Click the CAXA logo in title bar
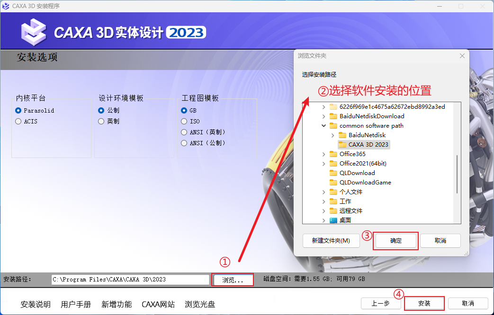This screenshot has width=494, height=315. coord(6,6)
